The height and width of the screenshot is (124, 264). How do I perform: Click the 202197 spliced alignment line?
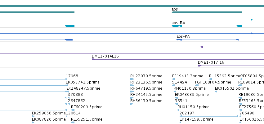click(209, 116)
